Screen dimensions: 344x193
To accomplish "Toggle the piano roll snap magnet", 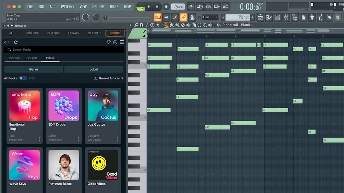I will pos(141,25).
